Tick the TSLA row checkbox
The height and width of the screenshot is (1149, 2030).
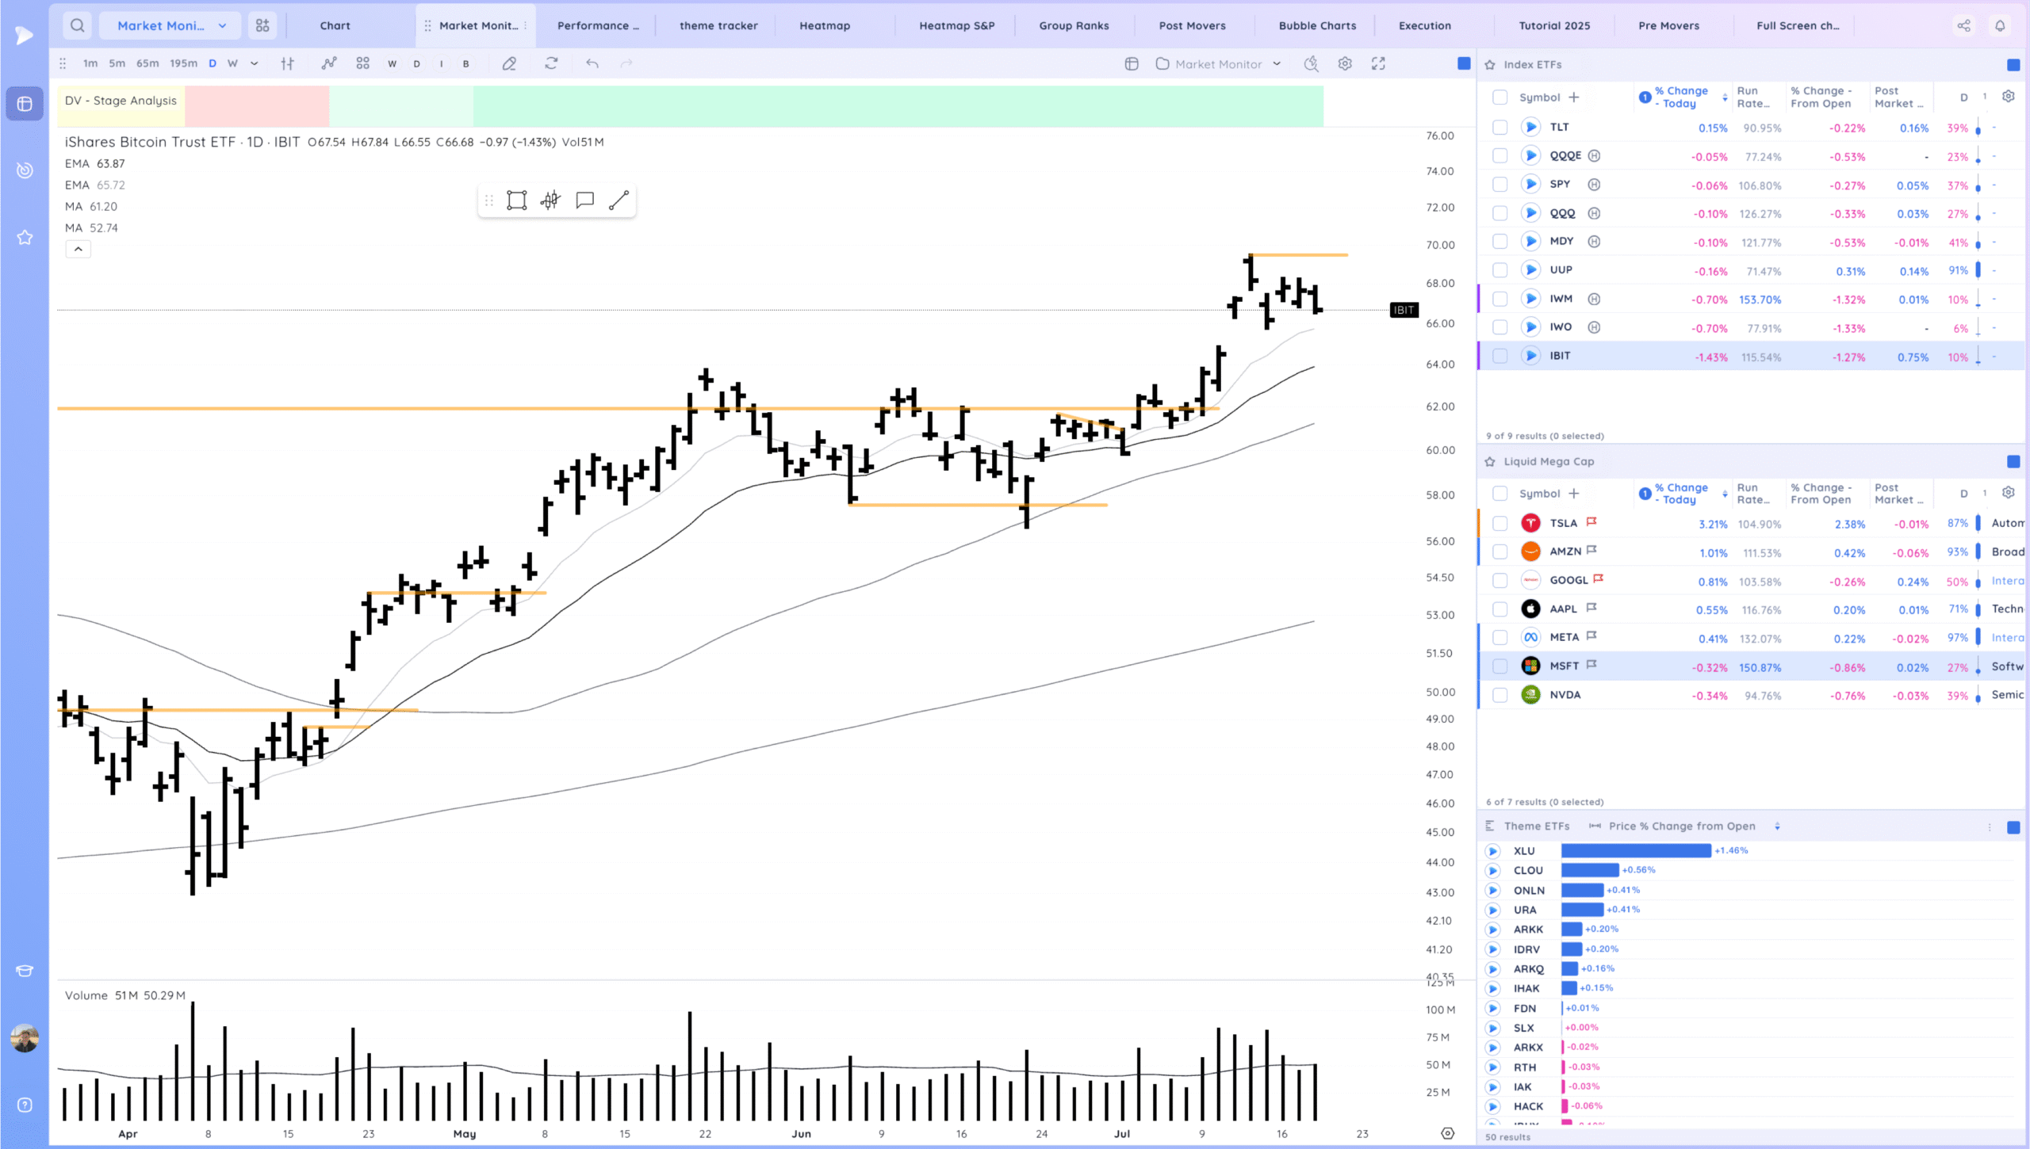click(1500, 524)
